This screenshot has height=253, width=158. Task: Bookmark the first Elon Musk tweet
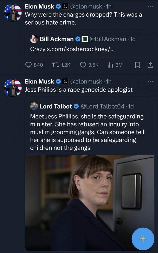pos(138,65)
